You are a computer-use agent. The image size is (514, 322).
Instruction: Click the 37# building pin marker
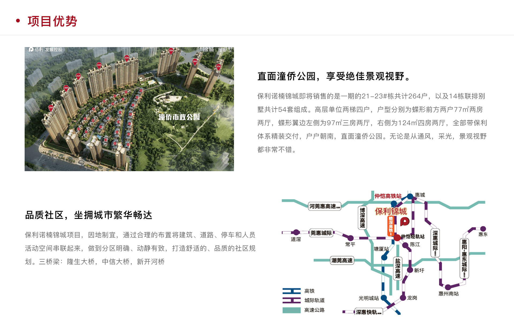[x=218, y=67]
